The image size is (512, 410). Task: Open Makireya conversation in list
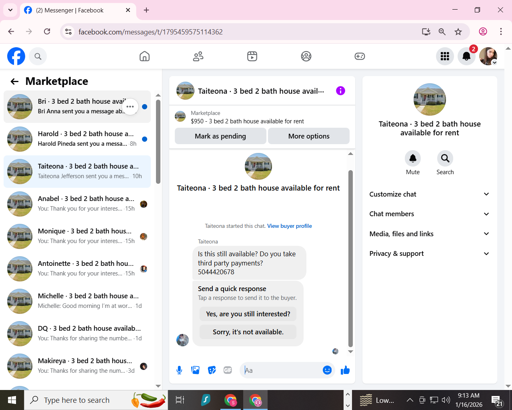77,366
